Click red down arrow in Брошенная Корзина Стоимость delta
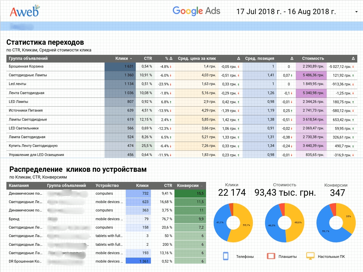Screen dimensions: 363x272 click(353, 67)
